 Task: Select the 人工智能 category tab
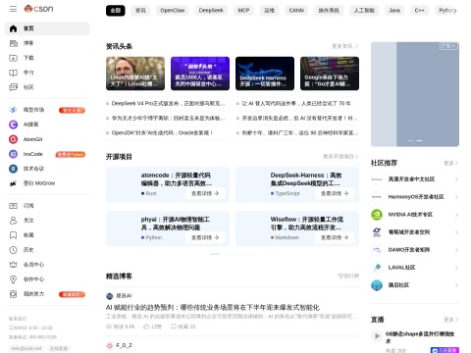point(364,11)
